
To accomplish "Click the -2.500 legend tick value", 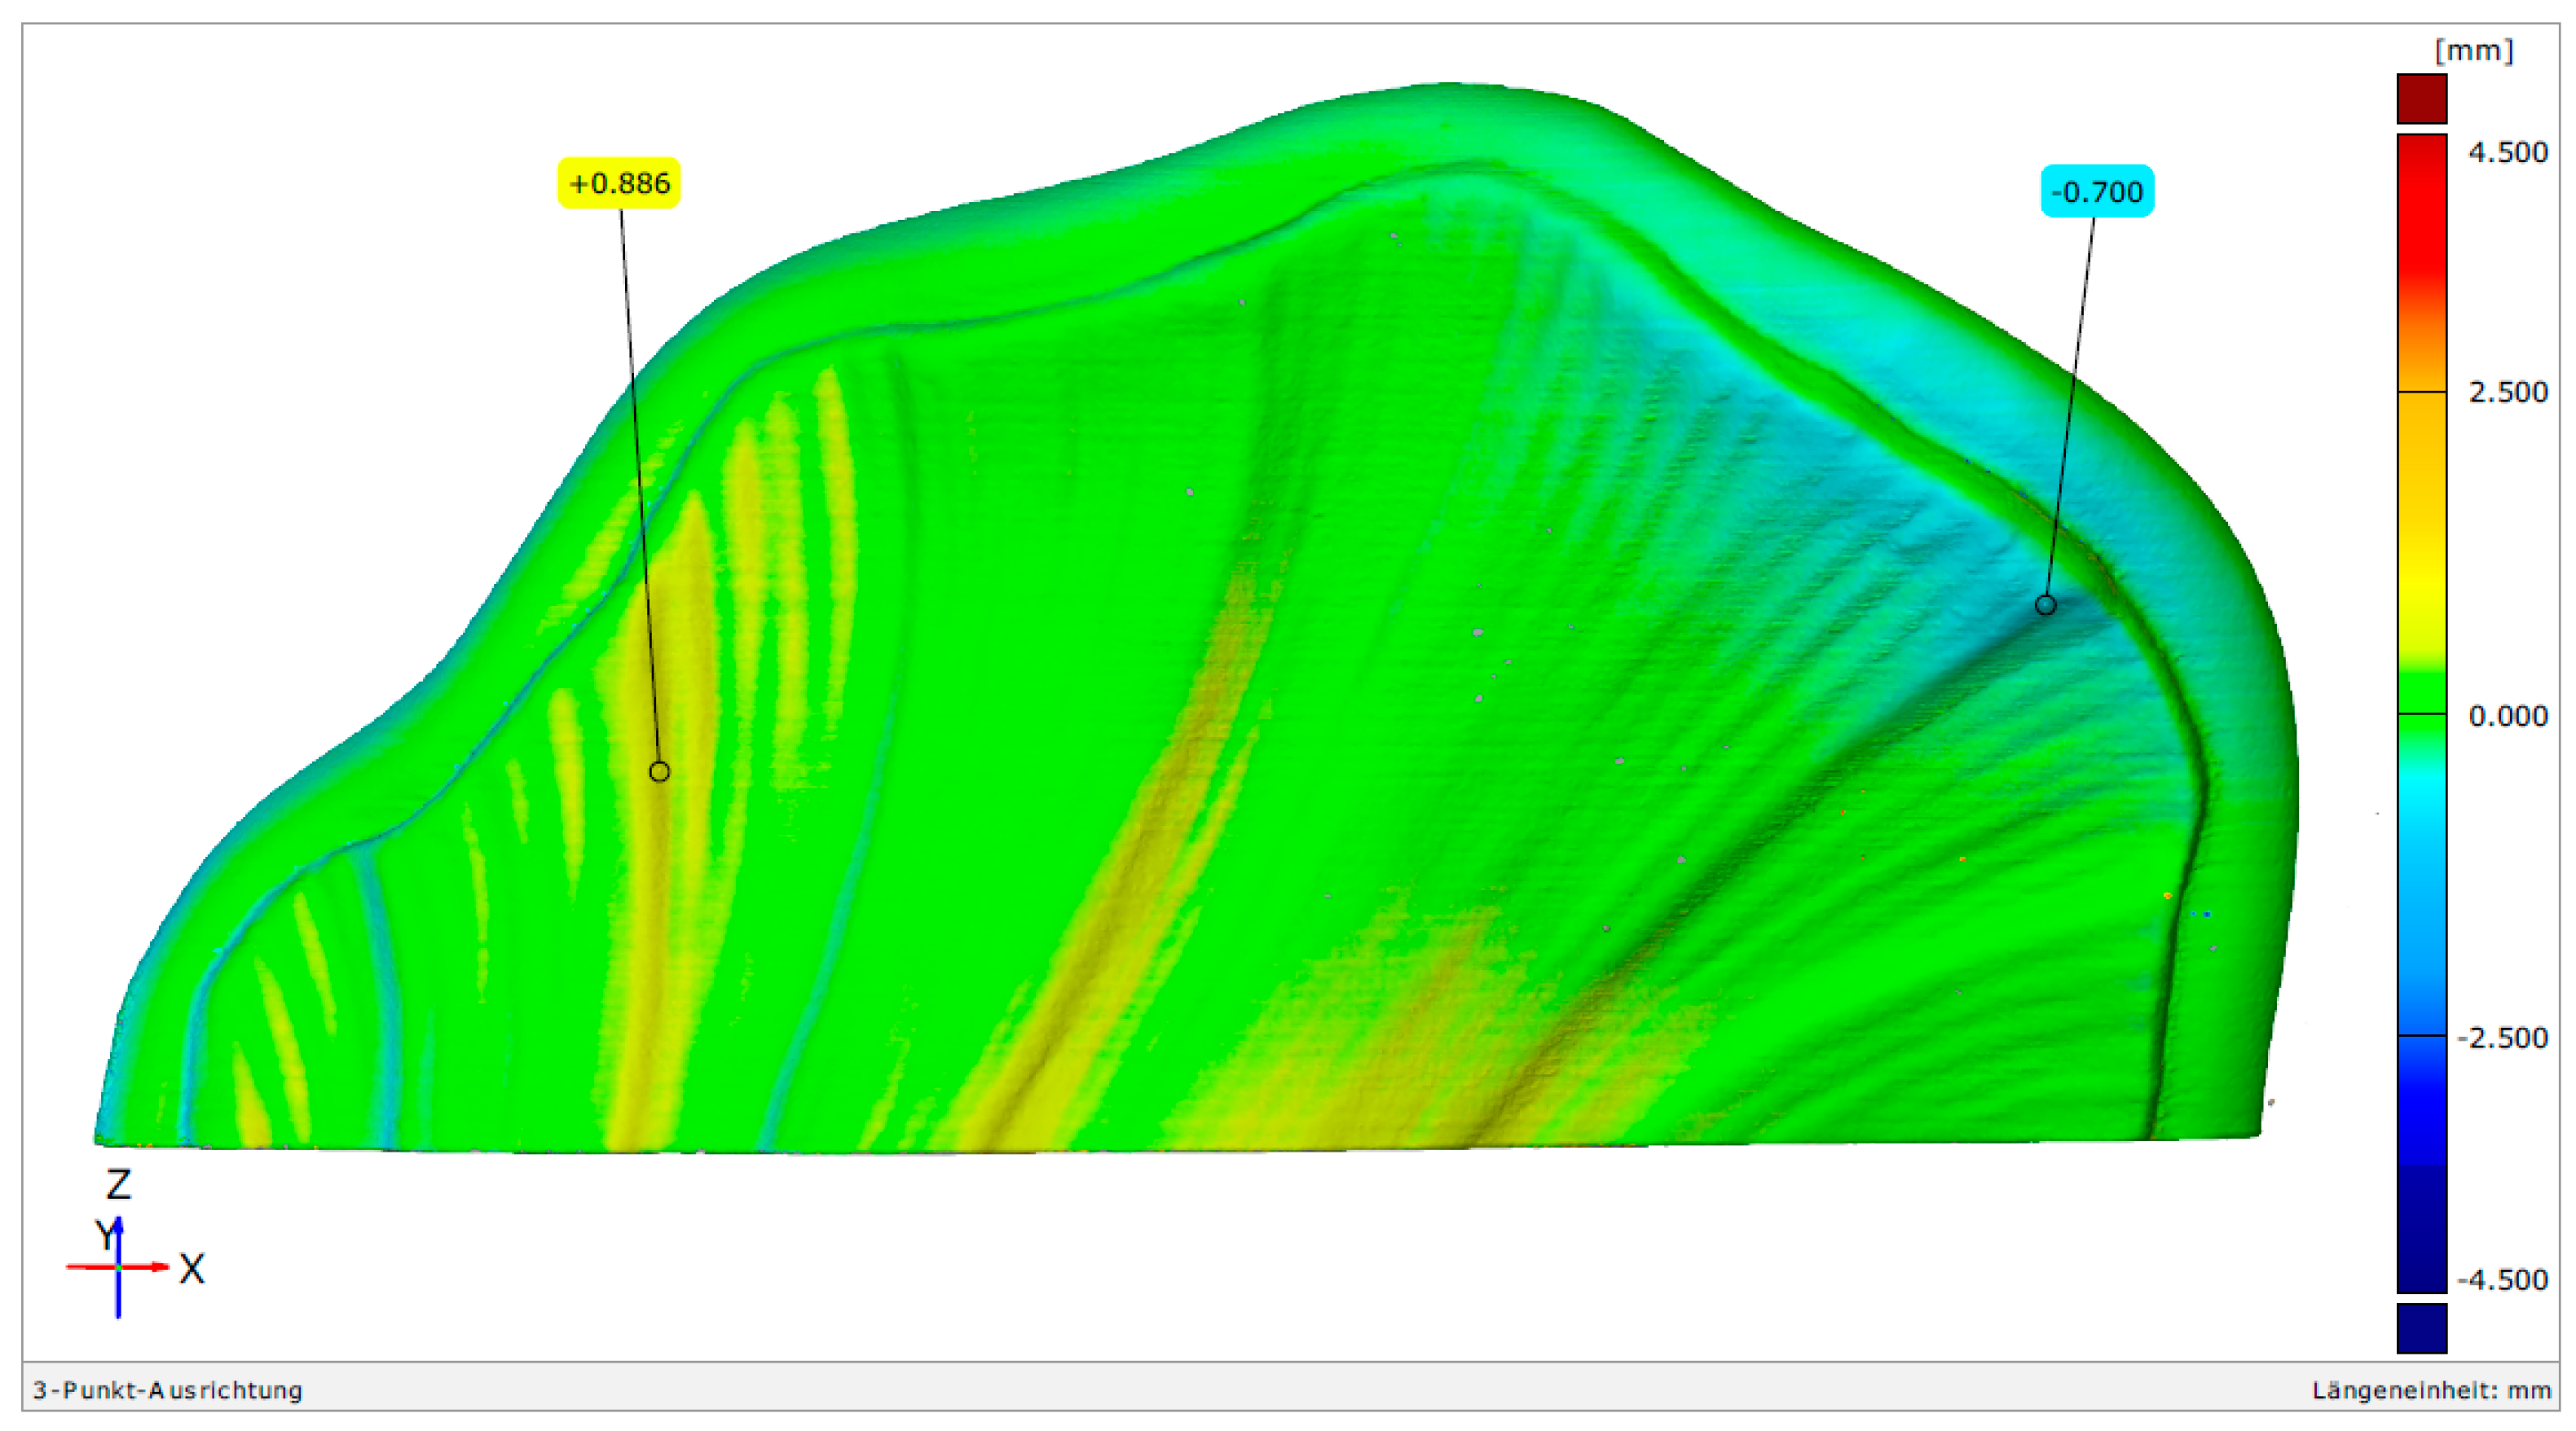I will tap(2502, 1038).
